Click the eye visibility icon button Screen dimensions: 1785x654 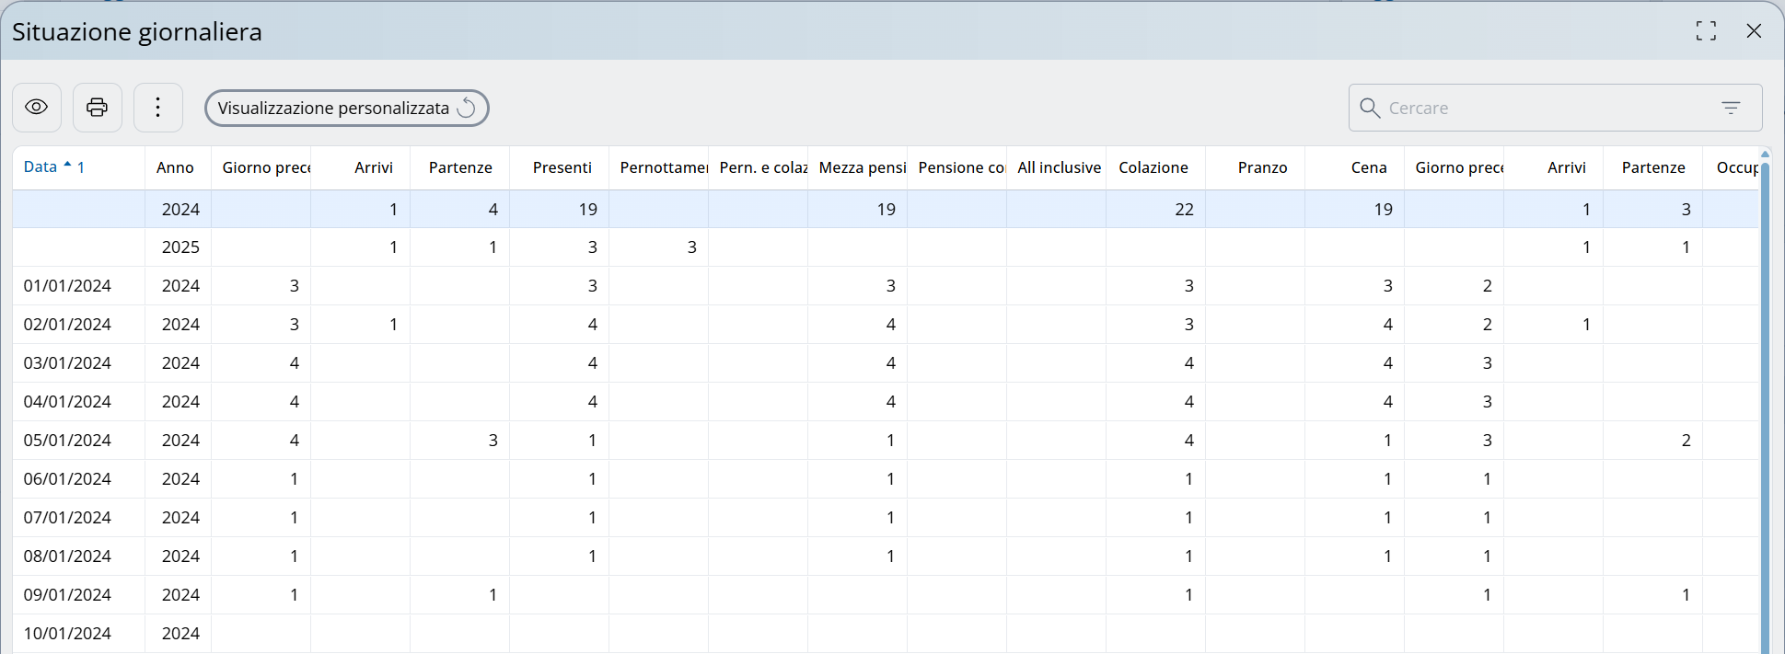tap(37, 108)
